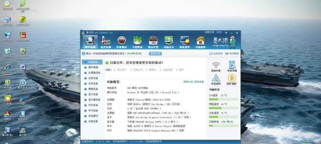Click the 华硕 H61M-A motherboard text
This screenshot has height=144, width=321.
tap(154, 104)
